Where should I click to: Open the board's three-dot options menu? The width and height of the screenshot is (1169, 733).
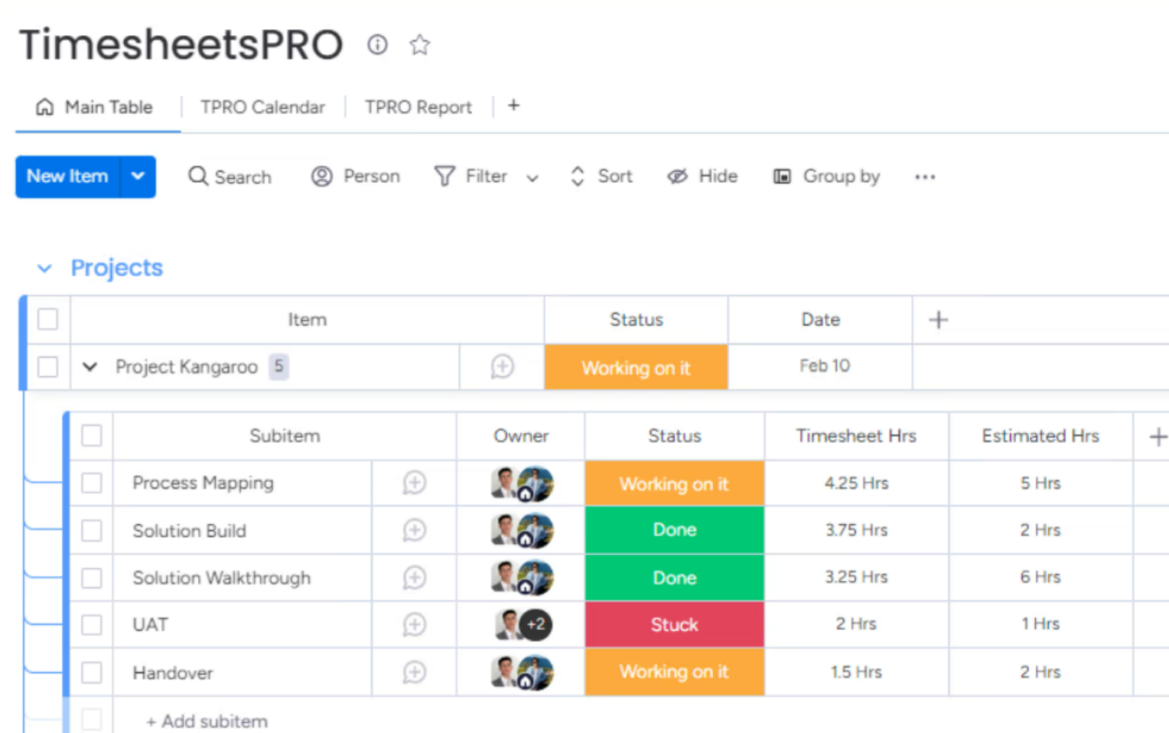click(925, 177)
